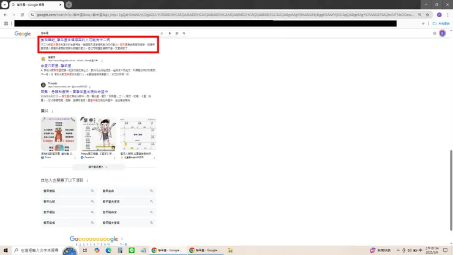Screen dimensions: 453x255
Task: Open the Calculator taskbar icon
Action: [120, 250]
